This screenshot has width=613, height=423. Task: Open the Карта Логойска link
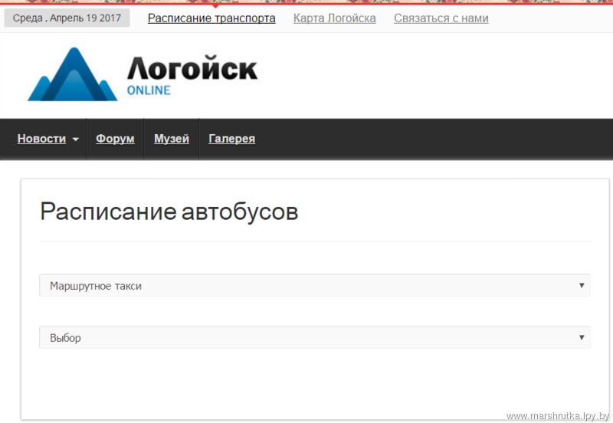point(335,18)
